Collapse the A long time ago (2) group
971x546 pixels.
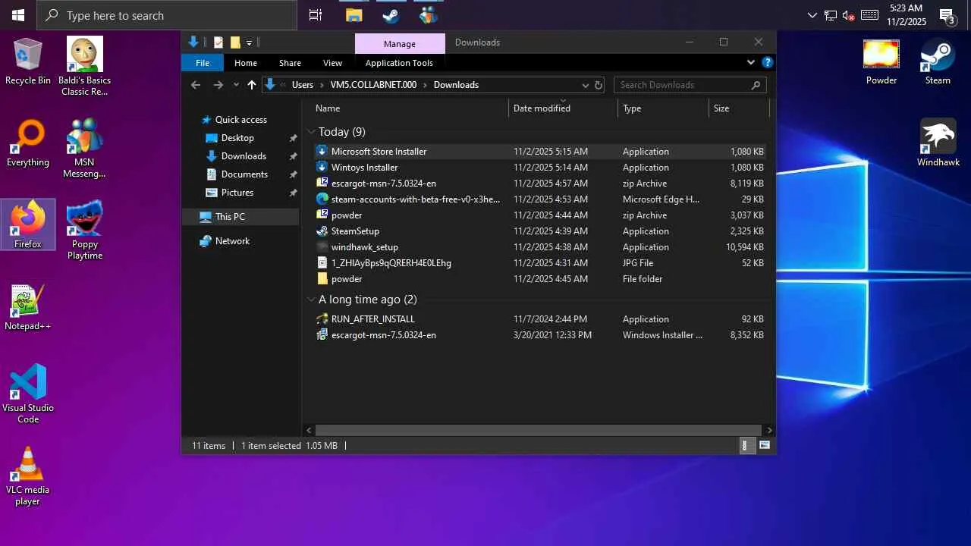point(311,300)
